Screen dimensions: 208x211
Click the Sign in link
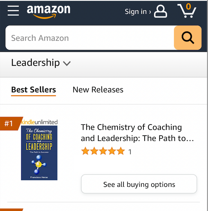[x=138, y=12]
